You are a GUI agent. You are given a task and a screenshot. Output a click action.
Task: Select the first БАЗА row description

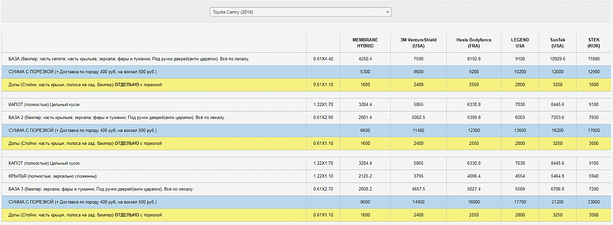pos(129,59)
